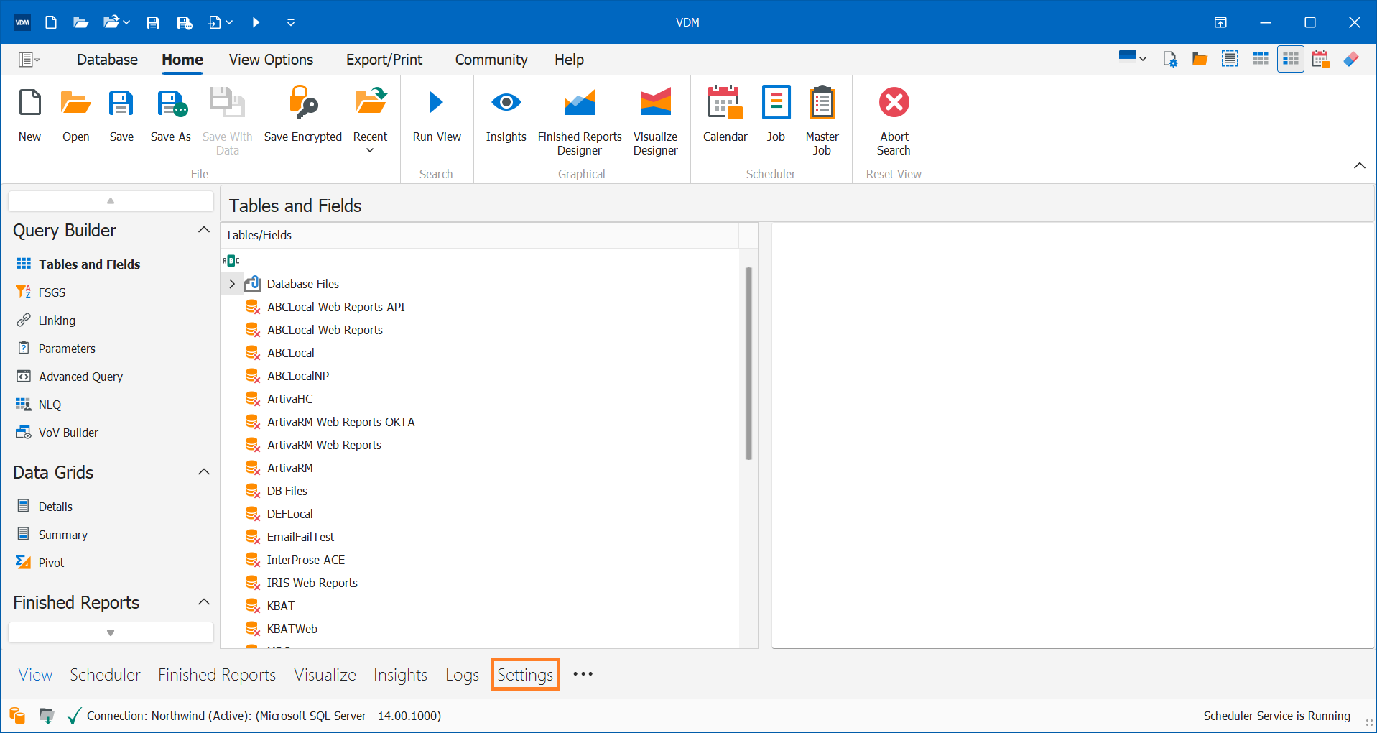Open the Customize Quick Access Toolbar dropdown

click(290, 22)
